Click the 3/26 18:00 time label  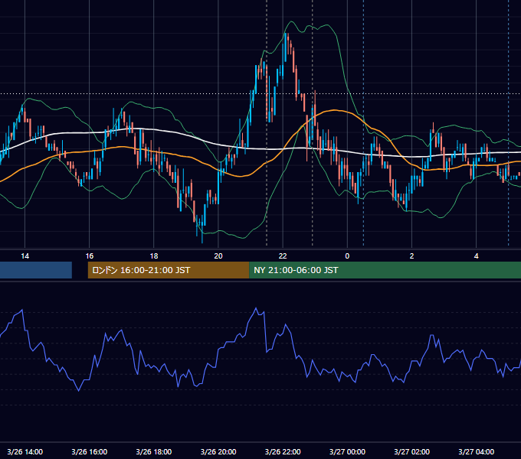pyautogui.click(x=154, y=451)
